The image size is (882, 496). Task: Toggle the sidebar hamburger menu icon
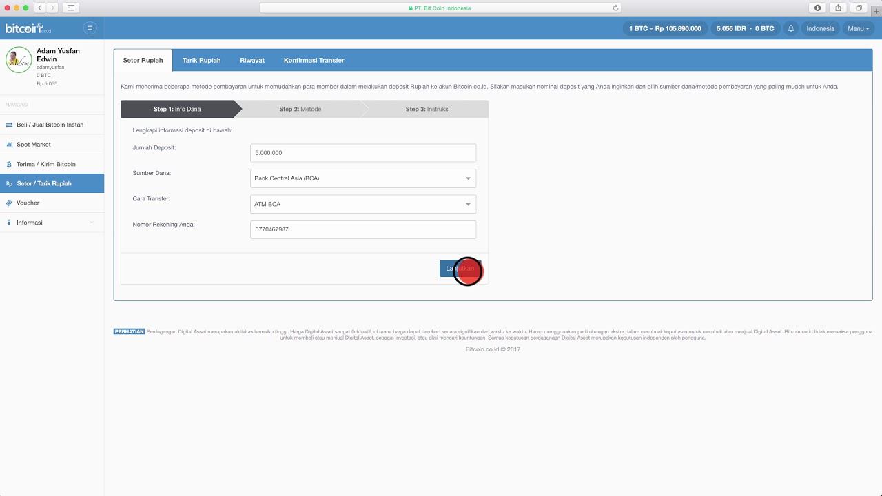90,28
